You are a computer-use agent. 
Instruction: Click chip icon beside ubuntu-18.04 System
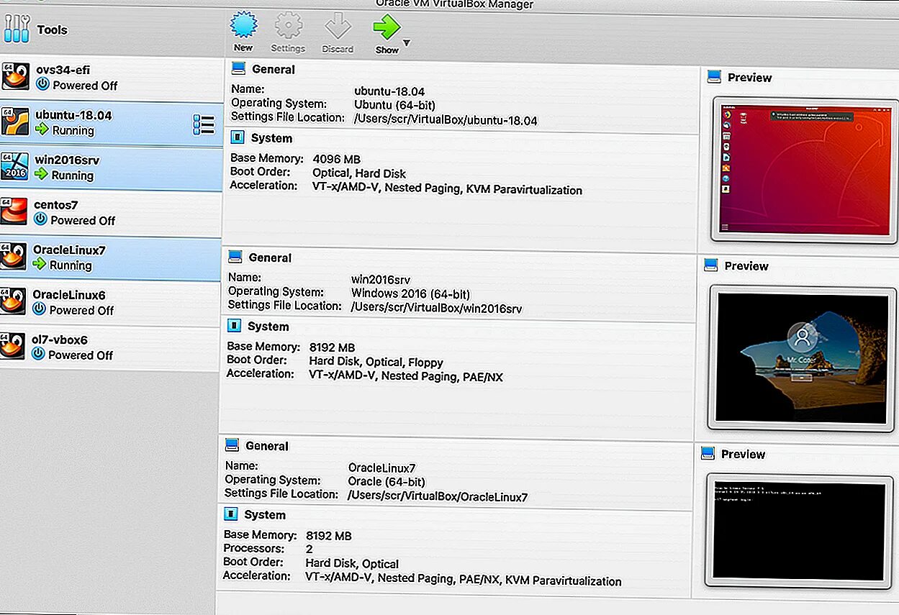pos(237,137)
